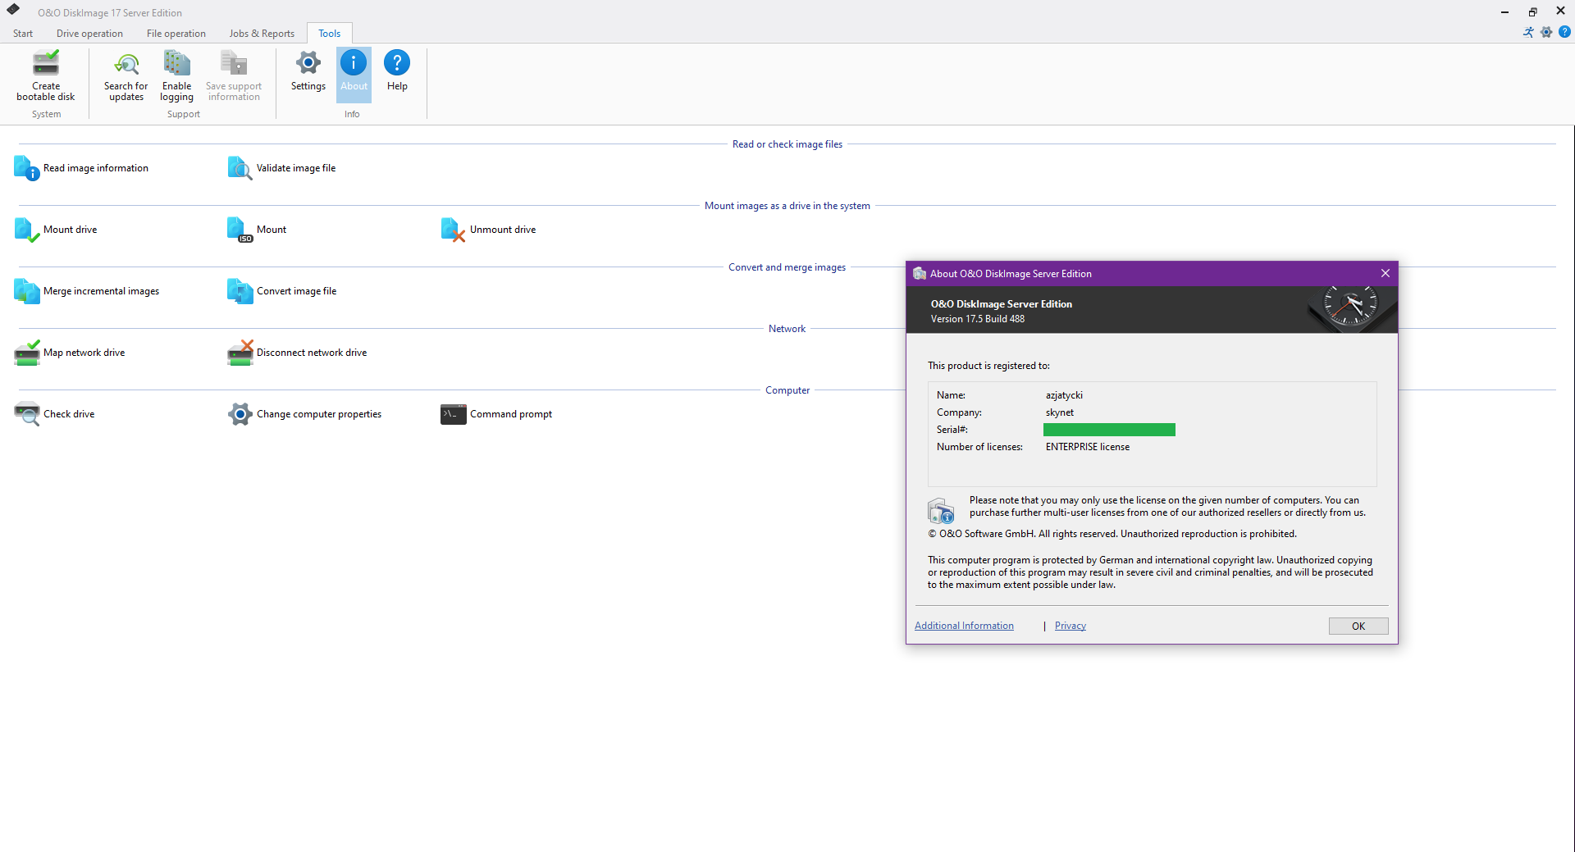Click the 'Convert and merge images' header
Screen dimensions: 1575x852
tap(787, 267)
